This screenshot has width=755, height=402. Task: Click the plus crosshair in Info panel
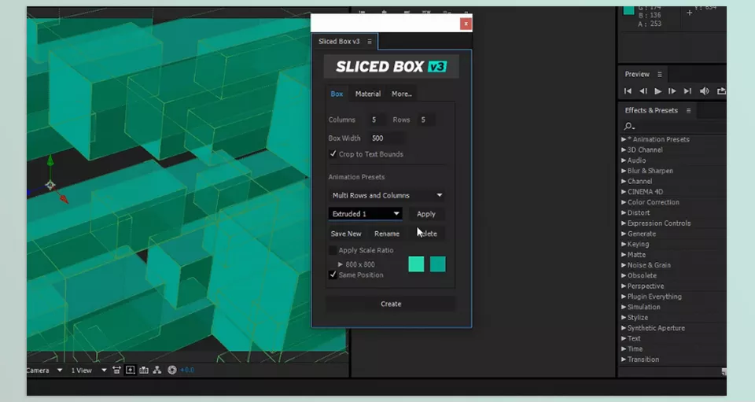pyautogui.click(x=689, y=13)
